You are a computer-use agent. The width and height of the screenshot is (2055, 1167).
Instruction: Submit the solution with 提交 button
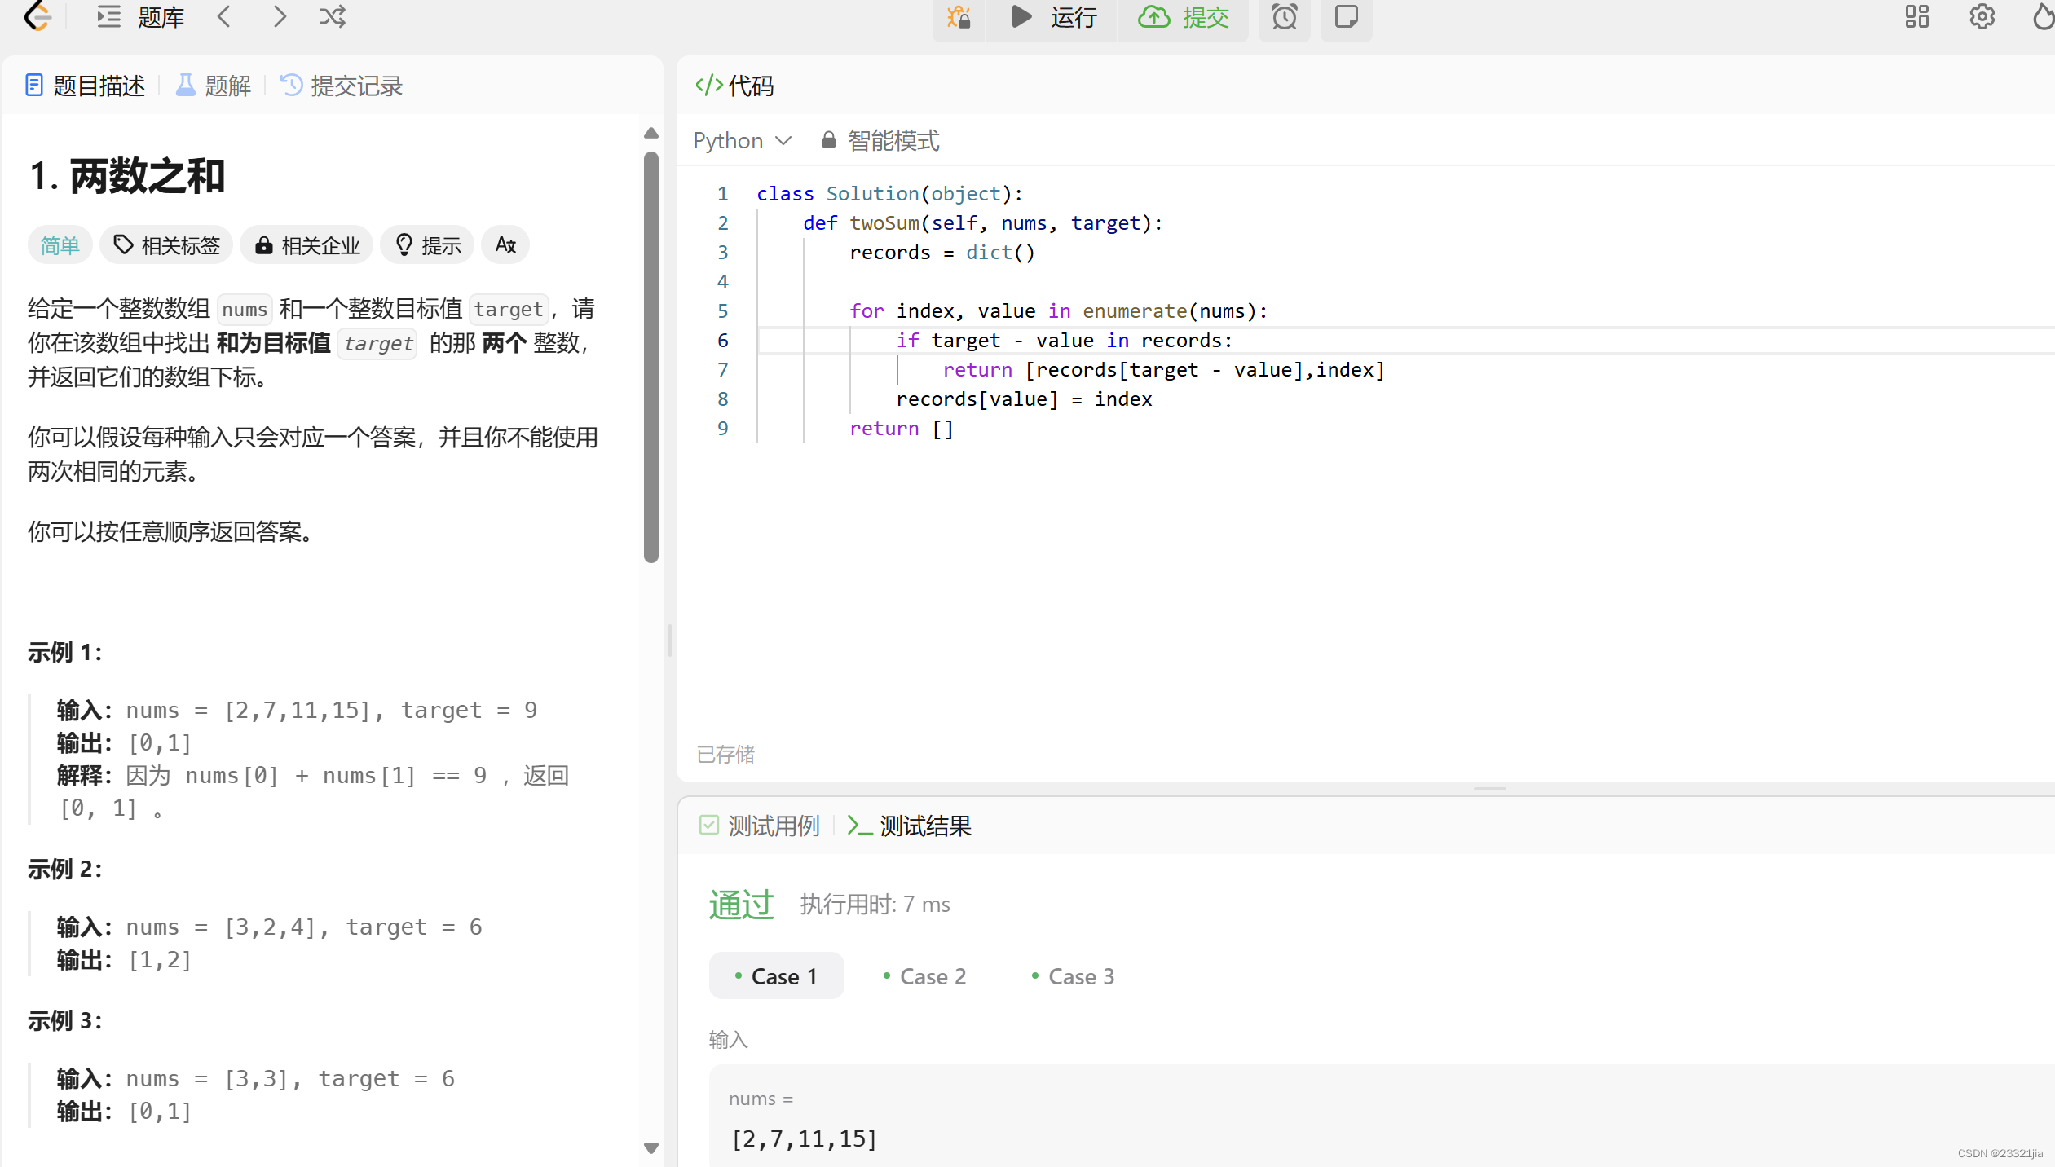[x=1183, y=18]
